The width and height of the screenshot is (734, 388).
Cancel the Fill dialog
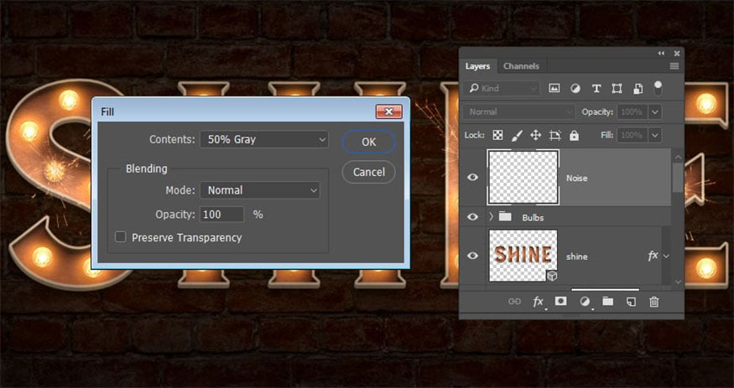click(x=368, y=172)
